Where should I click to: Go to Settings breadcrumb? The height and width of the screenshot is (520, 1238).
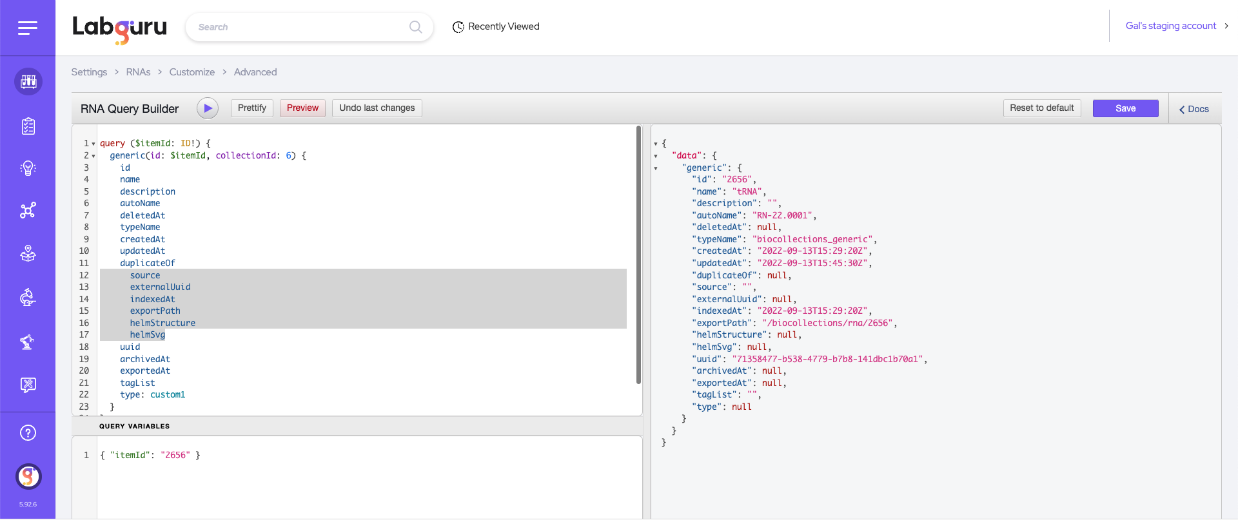click(x=89, y=72)
